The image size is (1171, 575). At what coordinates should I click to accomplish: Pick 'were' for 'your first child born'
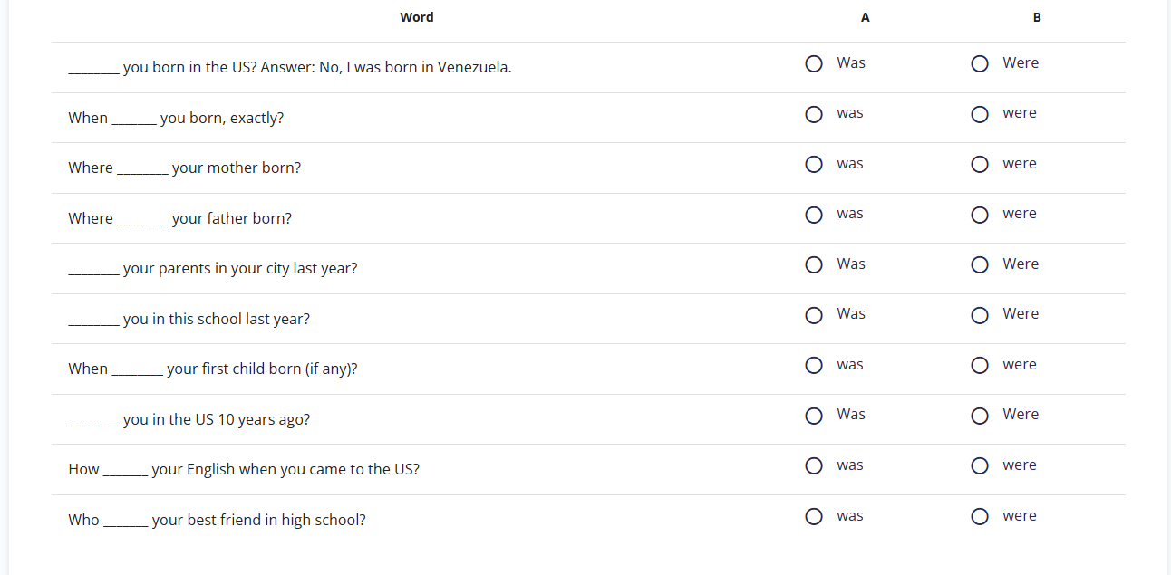tap(980, 365)
